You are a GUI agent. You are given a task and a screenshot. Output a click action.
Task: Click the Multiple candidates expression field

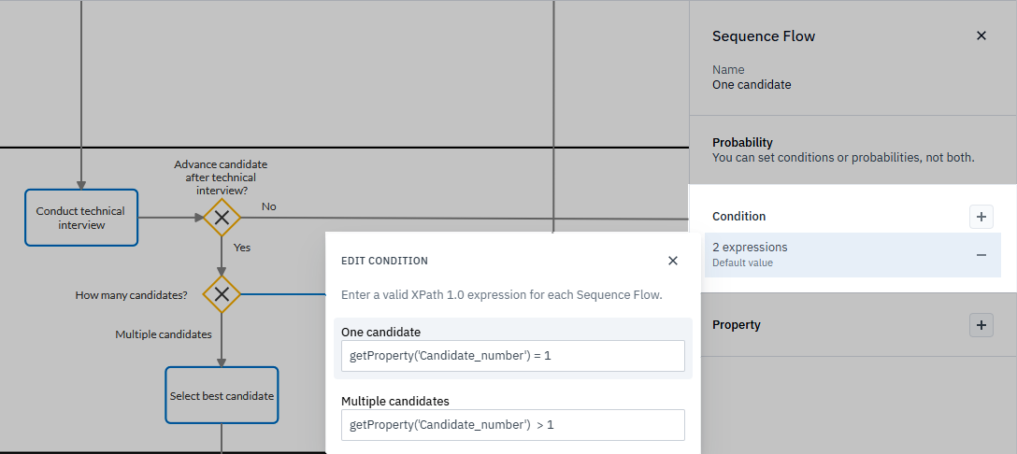512,425
